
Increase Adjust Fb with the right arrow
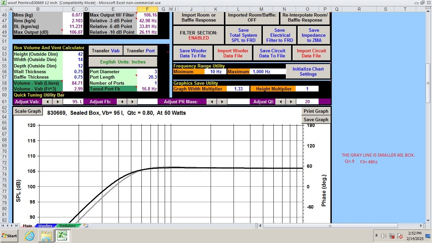pyautogui.click(x=132, y=102)
